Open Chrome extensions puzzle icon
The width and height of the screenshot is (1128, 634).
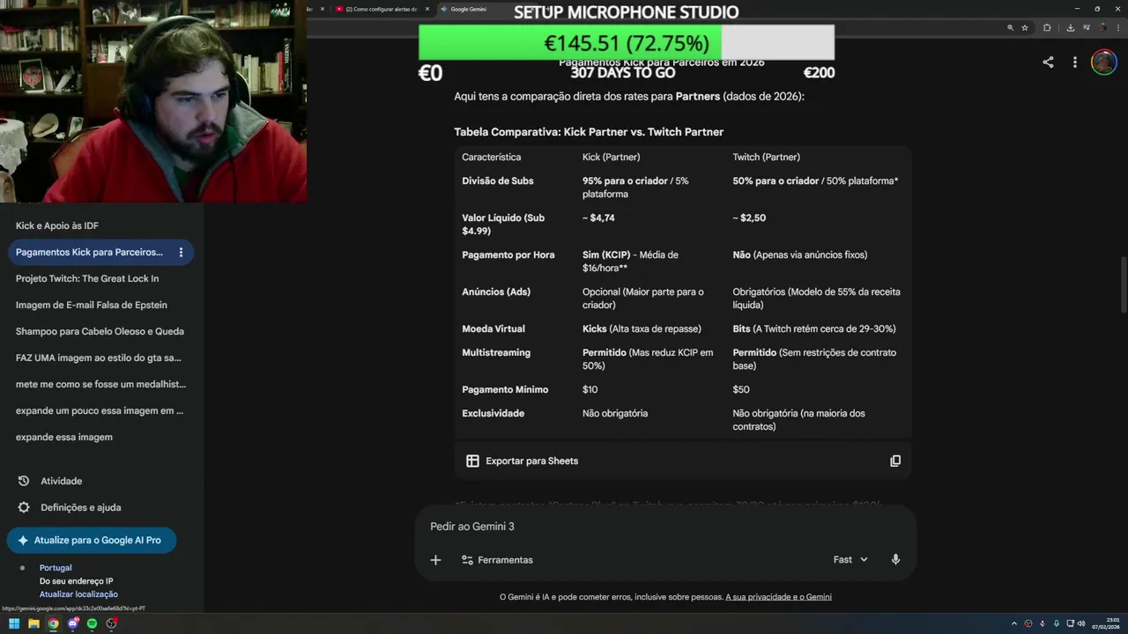(x=1047, y=28)
